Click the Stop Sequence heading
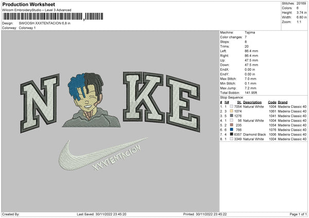 [x=232, y=98]
